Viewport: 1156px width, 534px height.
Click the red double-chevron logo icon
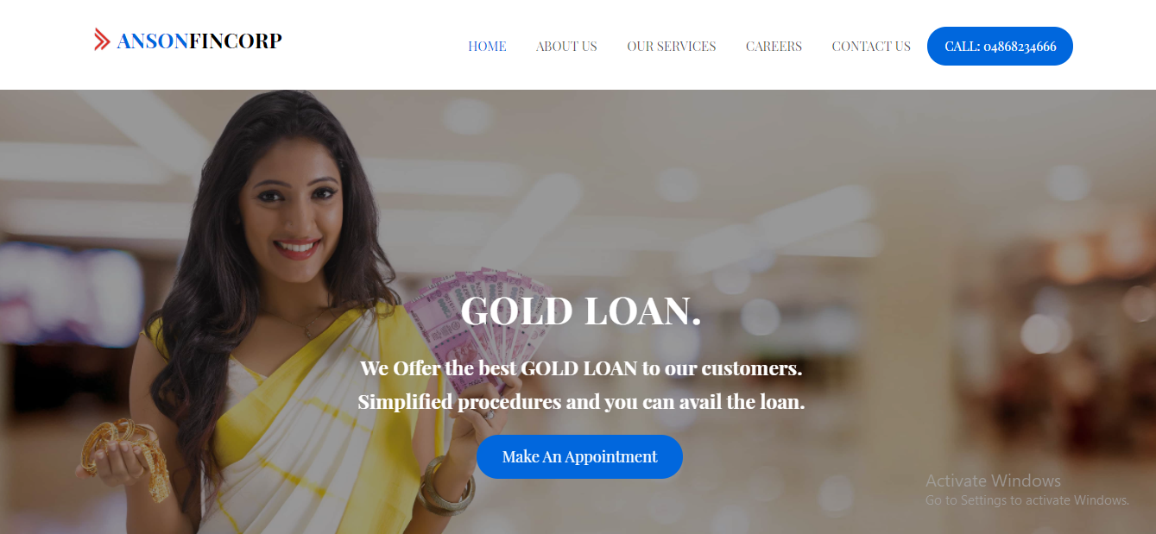[x=102, y=40]
